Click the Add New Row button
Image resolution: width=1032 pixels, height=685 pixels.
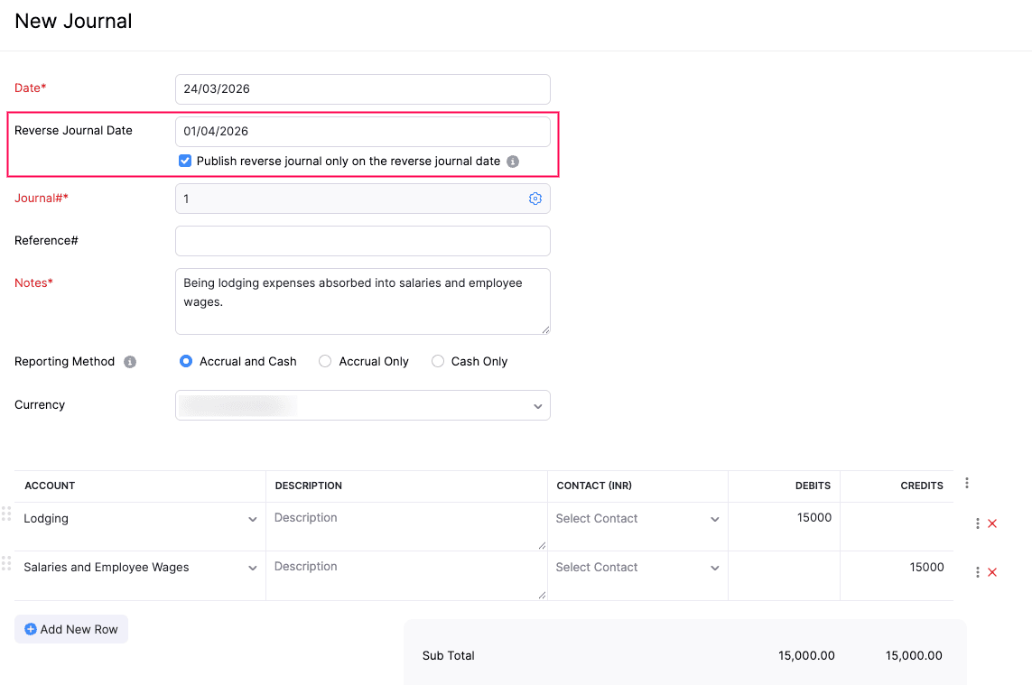click(70, 629)
